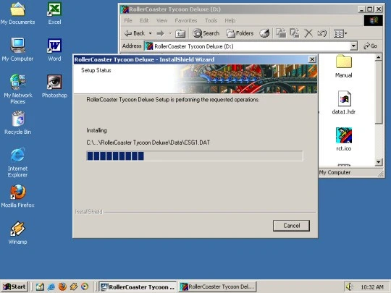Screen dimensions: 391x293
Task: Open the Favorites menu
Action: pos(186,20)
